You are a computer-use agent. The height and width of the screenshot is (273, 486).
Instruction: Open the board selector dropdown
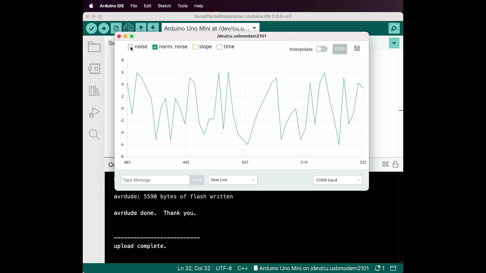(210, 28)
